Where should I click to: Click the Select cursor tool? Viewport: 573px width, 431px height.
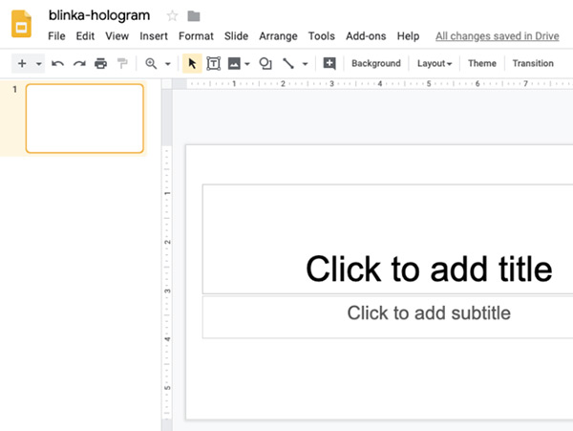[191, 64]
